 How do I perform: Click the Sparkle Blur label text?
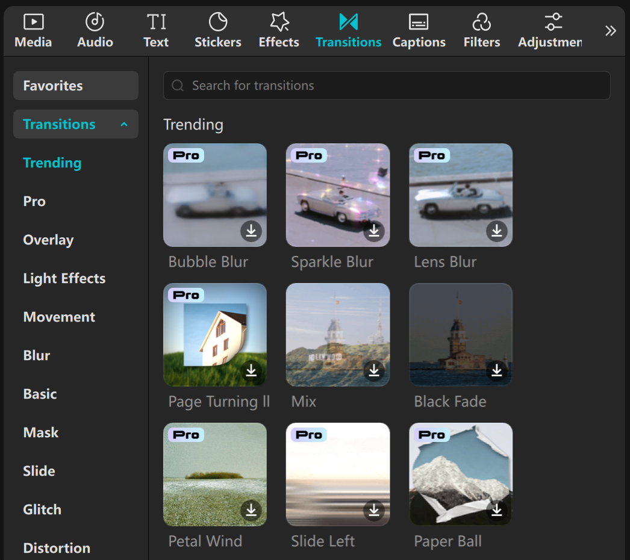pyautogui.click(x=332, y=262)
